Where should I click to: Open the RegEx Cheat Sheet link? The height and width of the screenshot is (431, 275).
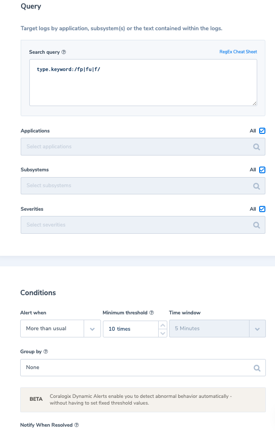pos(238,52)
